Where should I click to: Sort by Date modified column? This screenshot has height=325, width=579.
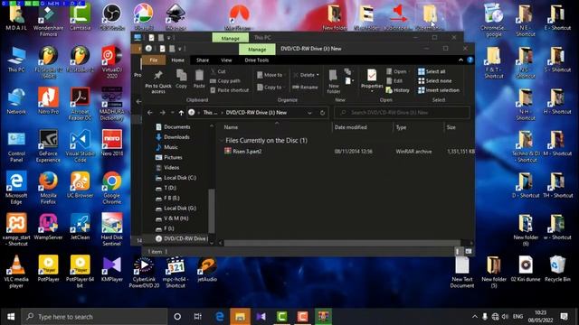coord(350,127)
